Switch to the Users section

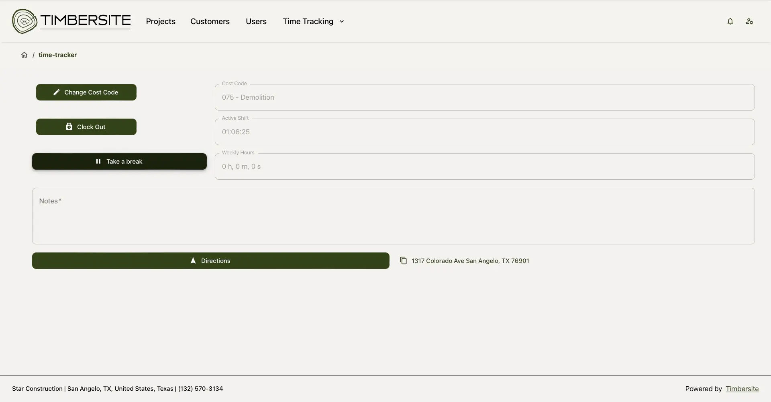(256, 22)
